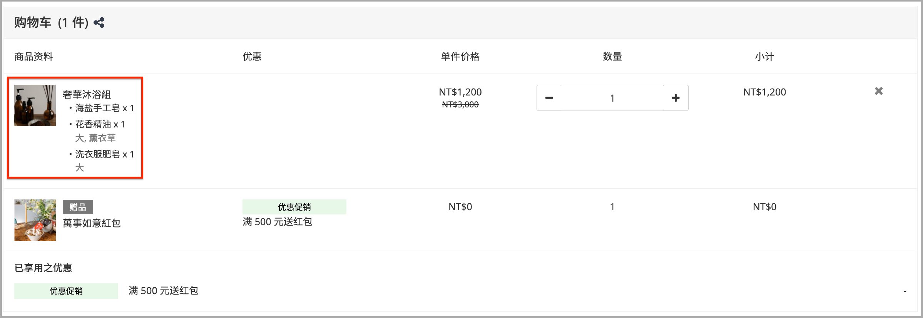Viewport: 923px width, 318px height.
Task: Remove 奢華沐浴組 with the X icon
Action: tap(879, 91)
